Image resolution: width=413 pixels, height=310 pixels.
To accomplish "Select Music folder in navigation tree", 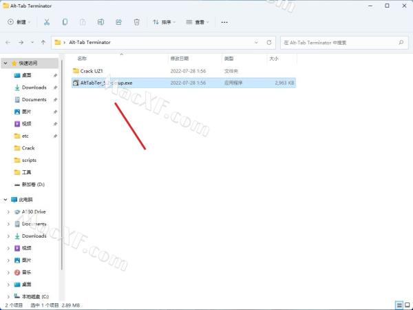I will point(26,273).
